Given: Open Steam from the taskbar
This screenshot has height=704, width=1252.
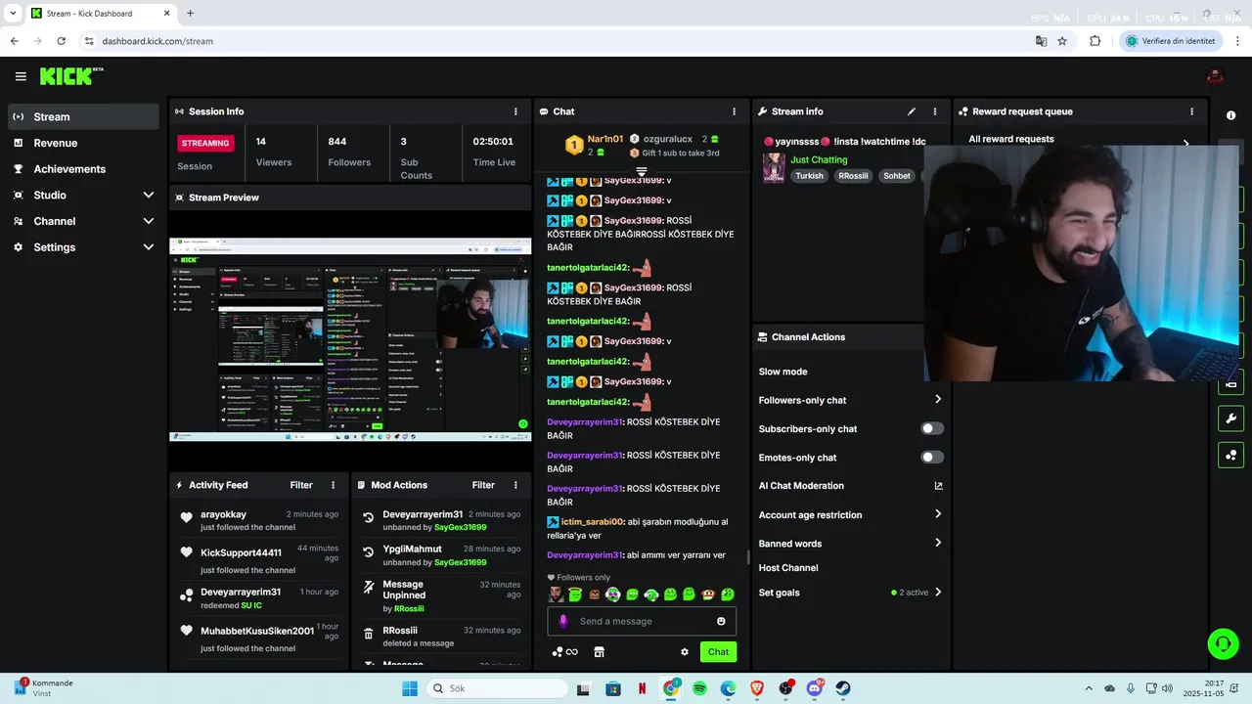Looking at the screenshot, I should pos(843,688).
